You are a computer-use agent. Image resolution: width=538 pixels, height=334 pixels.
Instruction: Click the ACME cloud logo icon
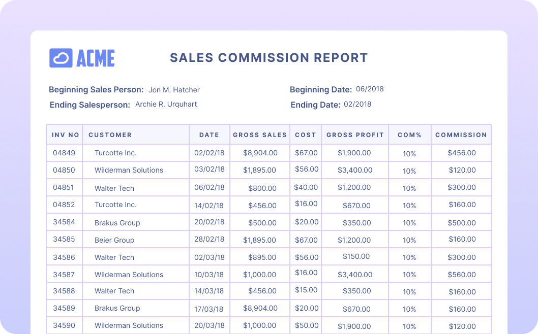(61, 58)
